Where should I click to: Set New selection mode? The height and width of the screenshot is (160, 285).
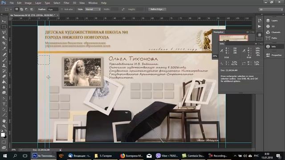(16, 9)
